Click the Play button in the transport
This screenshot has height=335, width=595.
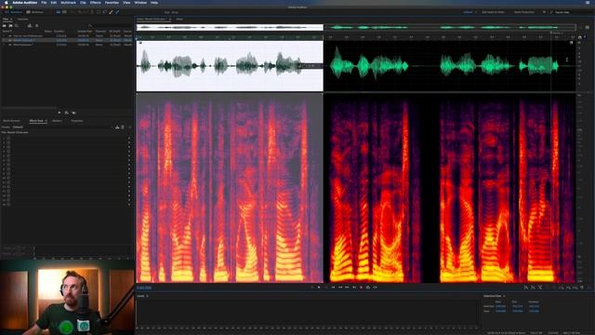click(x=319, y=288)
